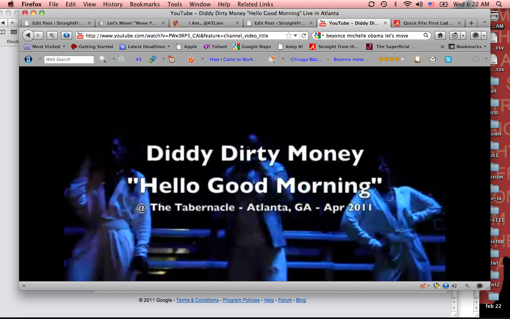Click the YouTube URL address field
Screen dimensions: 510x319
[x=179, y=35]
